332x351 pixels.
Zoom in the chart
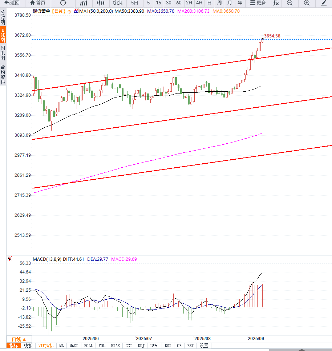click(x=307, y=3)
